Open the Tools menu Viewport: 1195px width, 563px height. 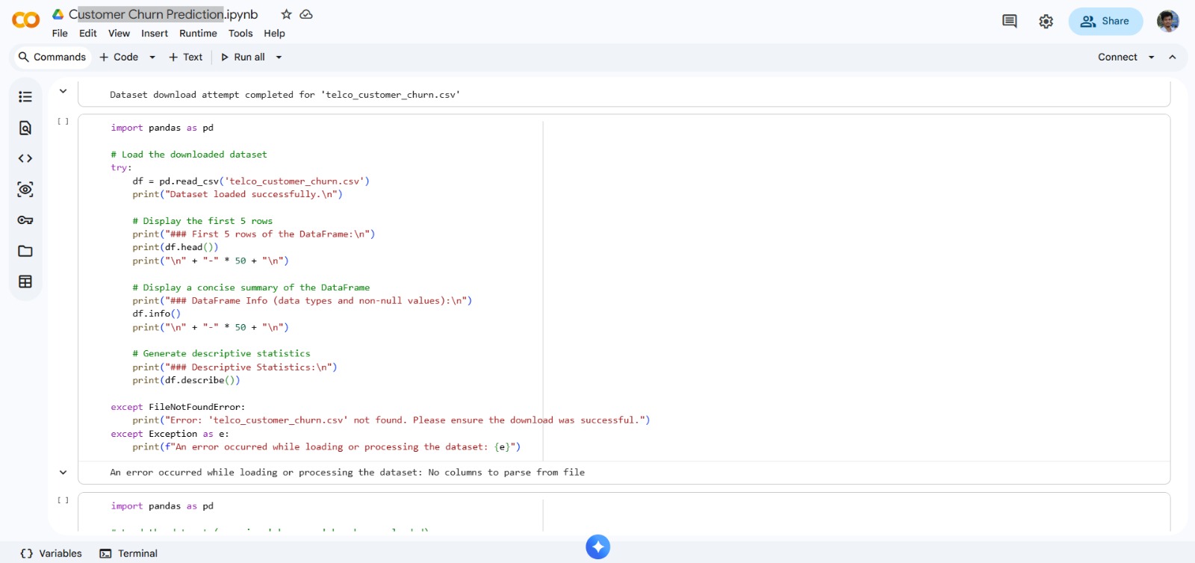[x=240, y=34]
